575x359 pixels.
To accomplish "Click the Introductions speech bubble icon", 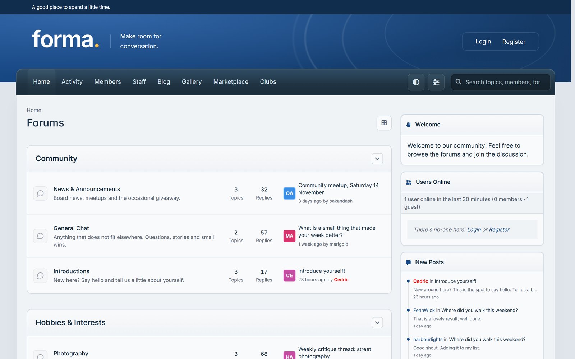I will tap(40, 276).
